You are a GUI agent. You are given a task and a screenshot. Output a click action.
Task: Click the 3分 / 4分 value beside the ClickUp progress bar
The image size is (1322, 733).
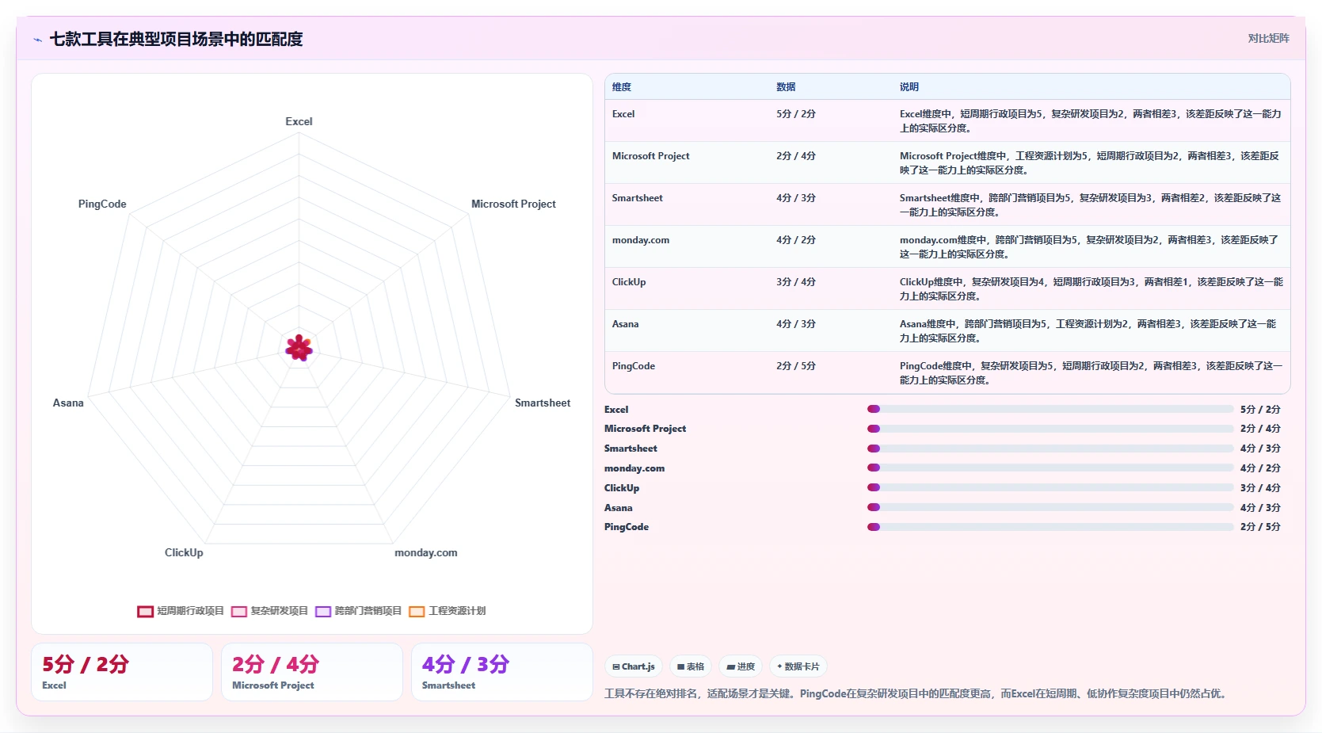tap(1260, 488)
